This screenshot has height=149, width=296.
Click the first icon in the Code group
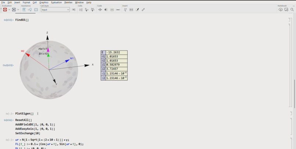pyautogui.click(x=100, y=10)
